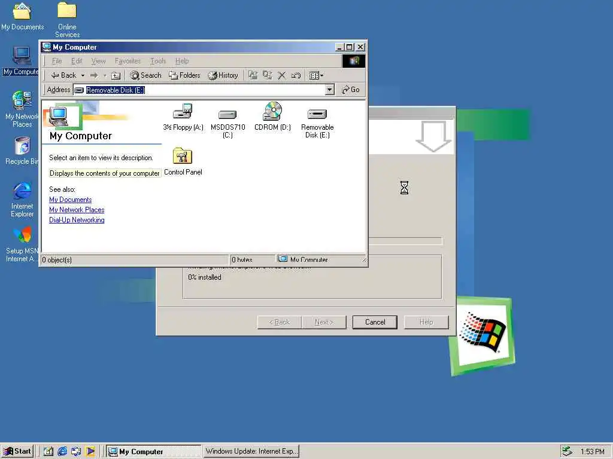613x459 pixels.
Task: Follow the Dial-Up Networking link
Action: [x=77, y=220]
